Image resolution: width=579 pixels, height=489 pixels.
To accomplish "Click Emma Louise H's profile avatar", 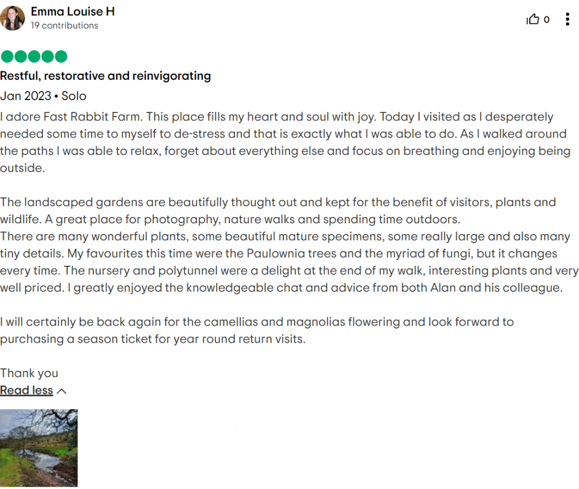I will click(x=12, y=18).
